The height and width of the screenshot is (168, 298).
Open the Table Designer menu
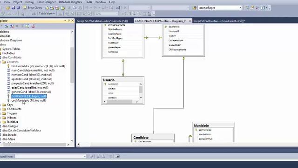click(47, 2)
